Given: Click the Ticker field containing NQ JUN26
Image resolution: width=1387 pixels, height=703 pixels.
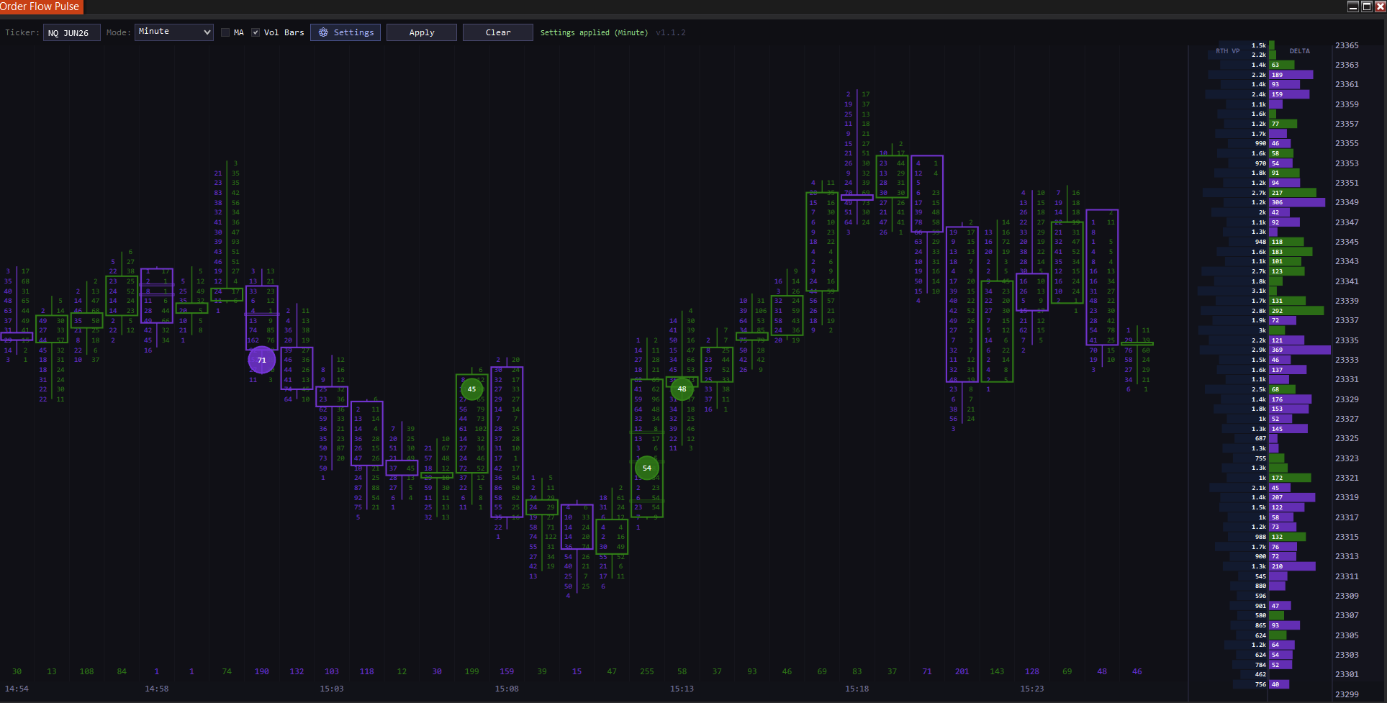Looking at the screenshot, I should tap(71, 33).
